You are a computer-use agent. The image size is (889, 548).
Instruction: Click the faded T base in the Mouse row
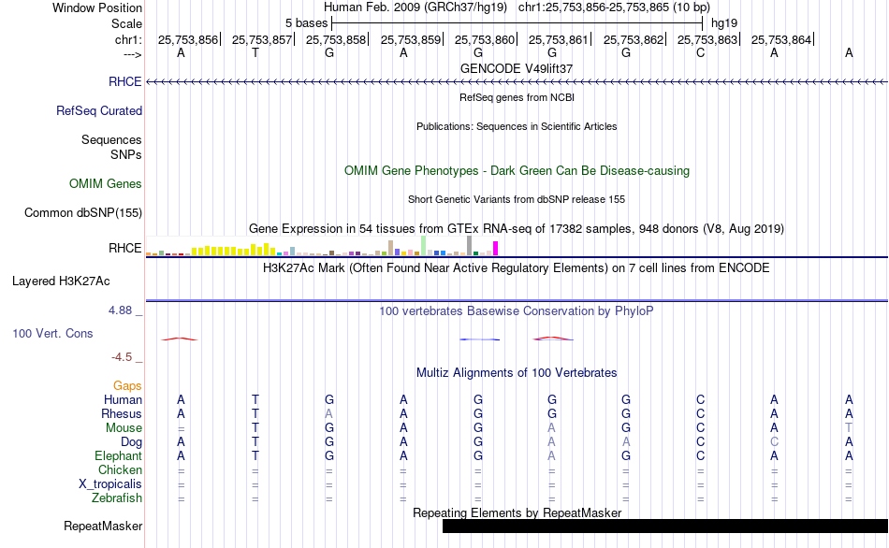[x=848, y=428]
